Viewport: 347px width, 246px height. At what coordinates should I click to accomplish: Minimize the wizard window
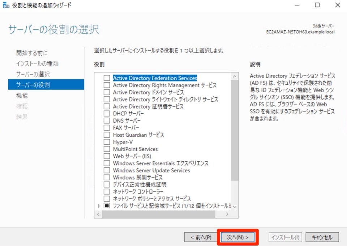click(297, 5)
